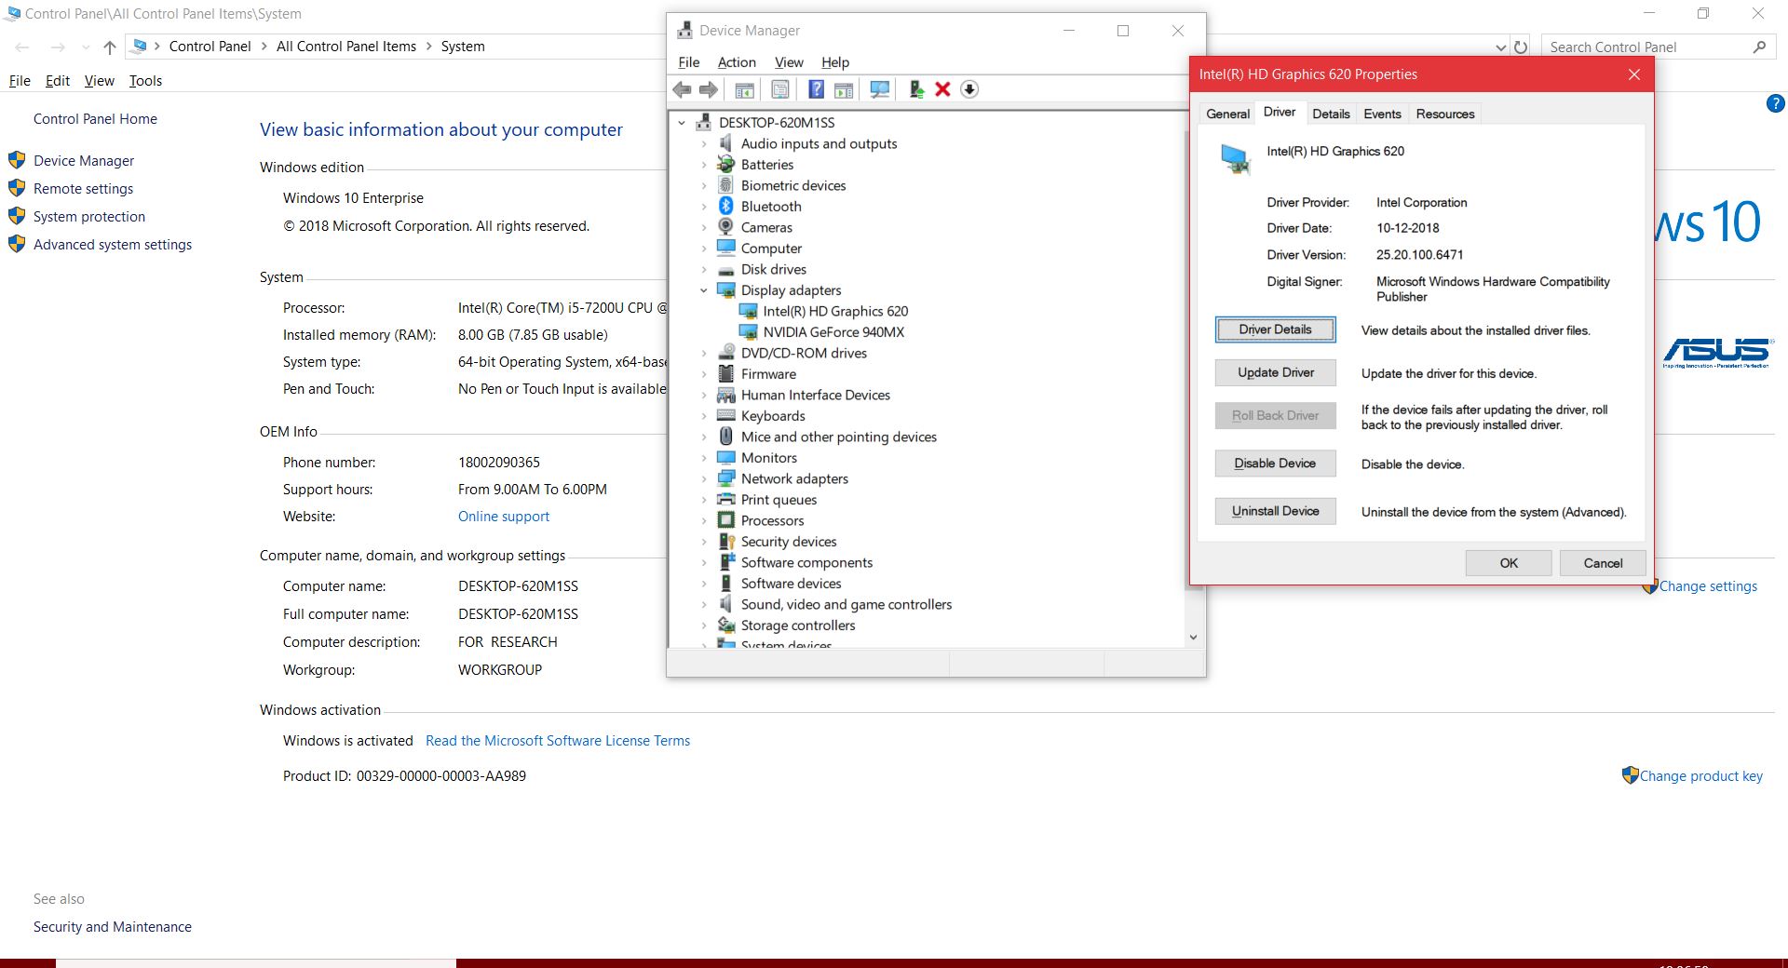Select the Software components tree item
This screenshot has height=968, width=1788.
pos(806,563)
